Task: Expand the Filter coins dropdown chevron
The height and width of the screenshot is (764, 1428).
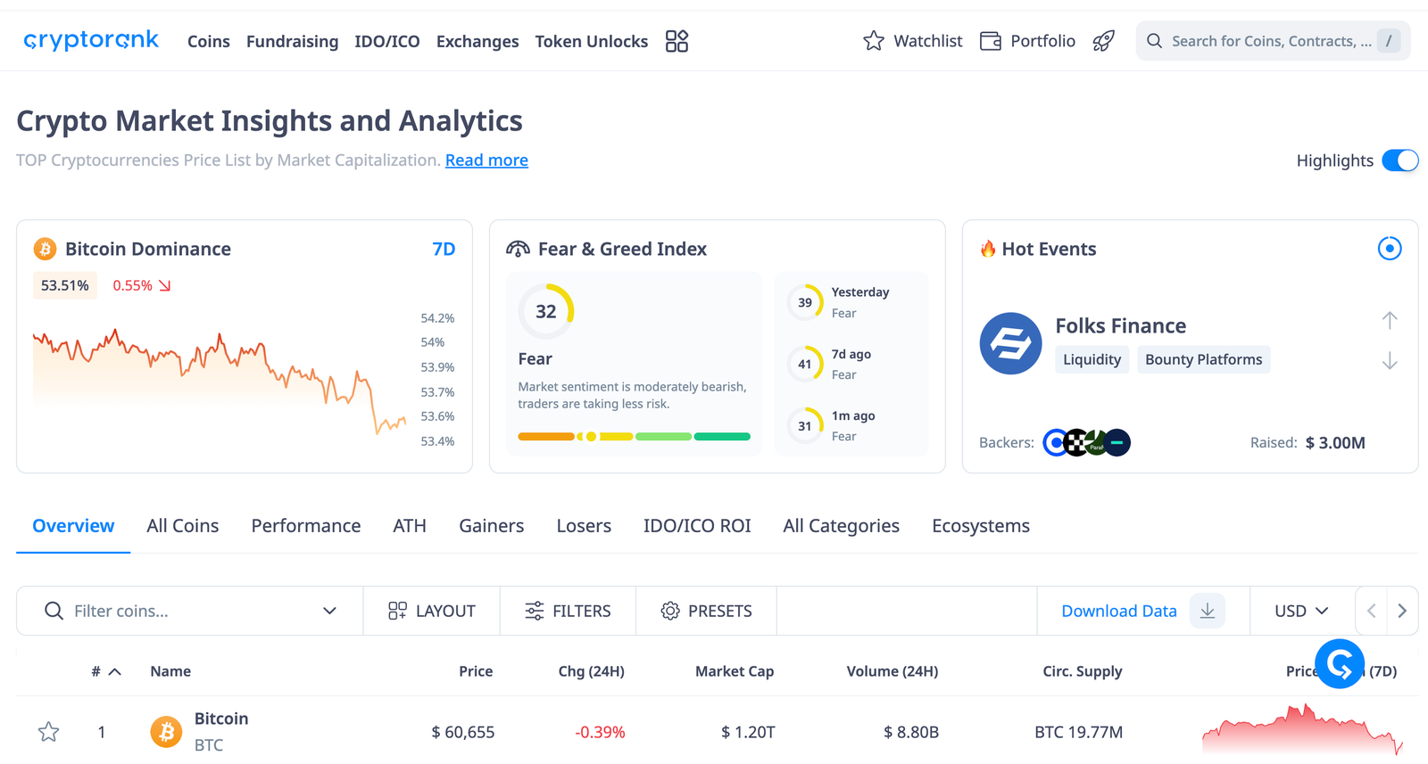Action: pyautogui.click(x=329, y=611)
